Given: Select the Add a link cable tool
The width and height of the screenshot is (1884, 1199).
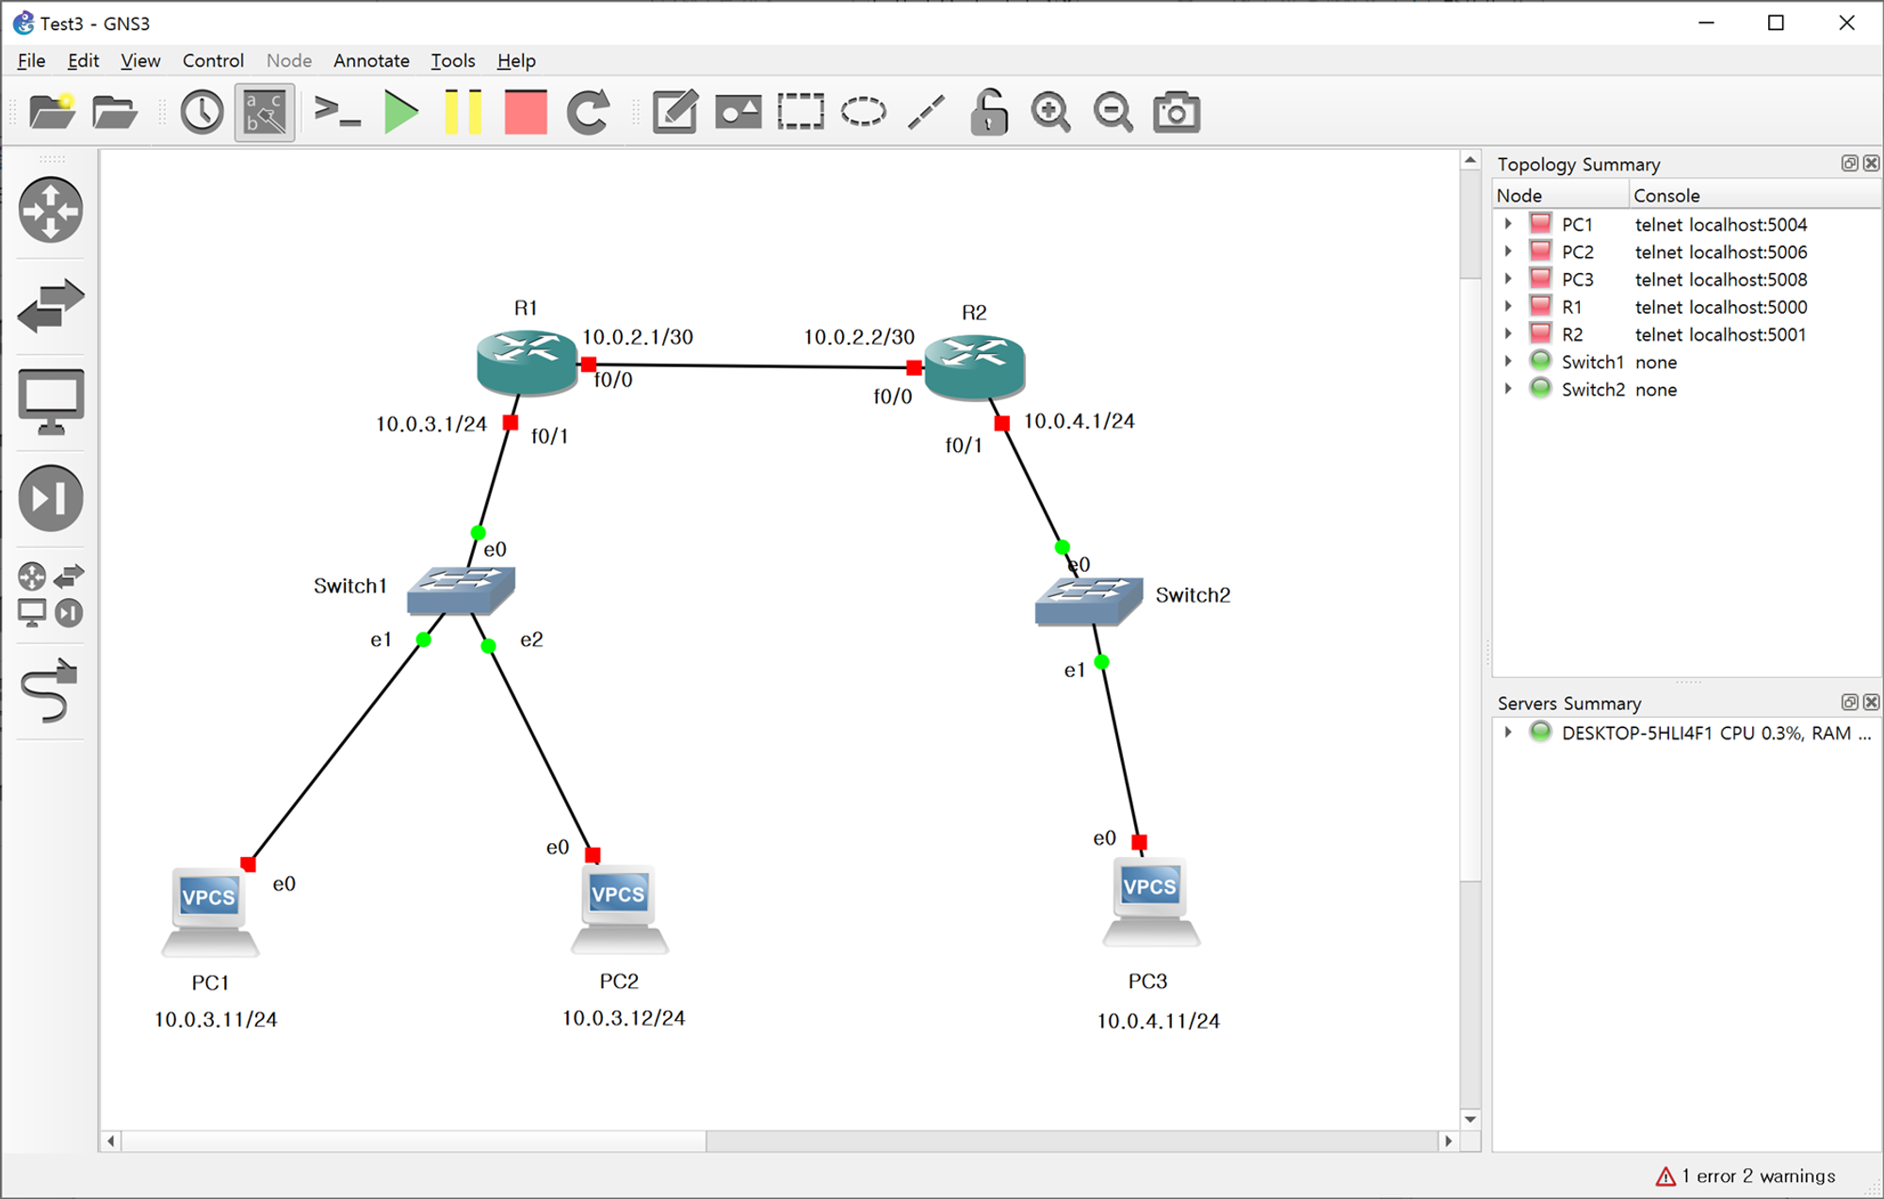Looking at the screenshot, I should [x=51, y=690].
